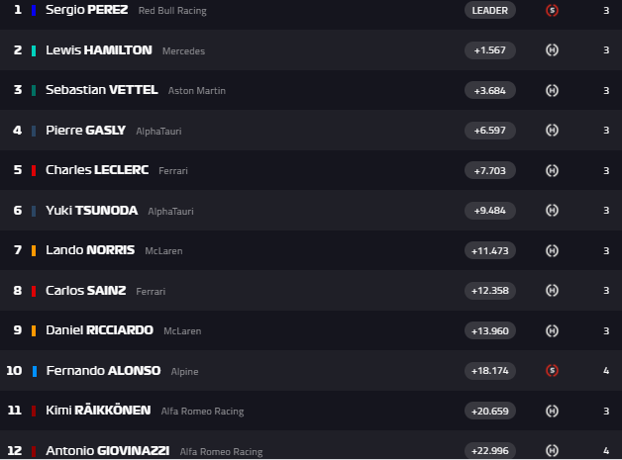Viewport: 622px width, 460px height.
Task: Open Pierre GASLY driver entry
Action: pyautogui.click(x=85, y=131)
